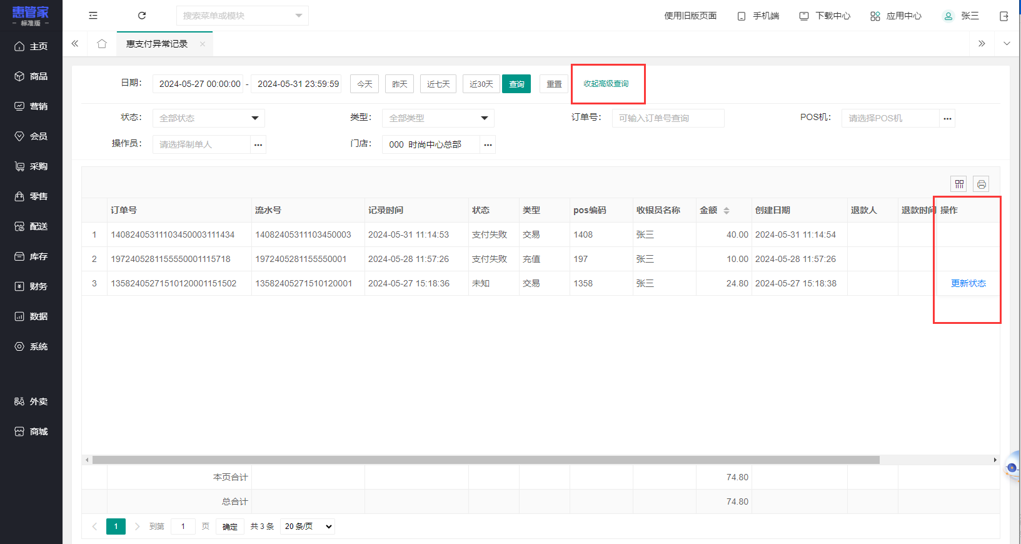Click the refresh page icon

tap(142, 16)
